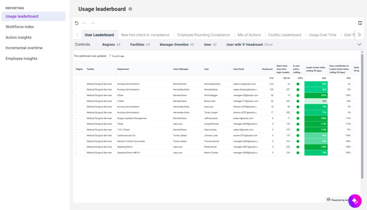Image resolution: width=367 pixels, height=210 pixels.
Task: Click user name Jeffries,Leslie
Action: 211,118
